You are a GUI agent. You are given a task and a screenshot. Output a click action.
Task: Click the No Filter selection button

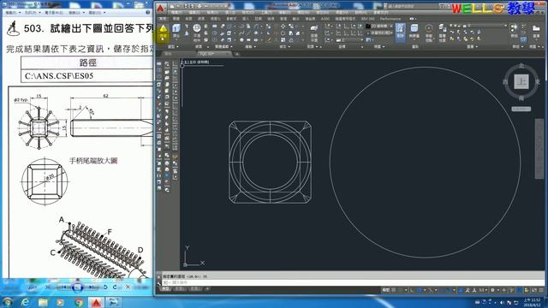click(x=414, y=32)
